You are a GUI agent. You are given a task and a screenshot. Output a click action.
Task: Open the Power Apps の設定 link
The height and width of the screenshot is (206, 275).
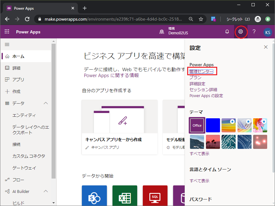[x=206, y=96]
